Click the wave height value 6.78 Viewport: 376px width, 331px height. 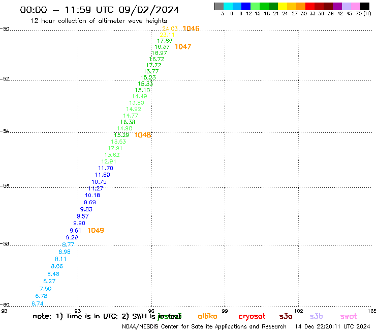(42, 296)
